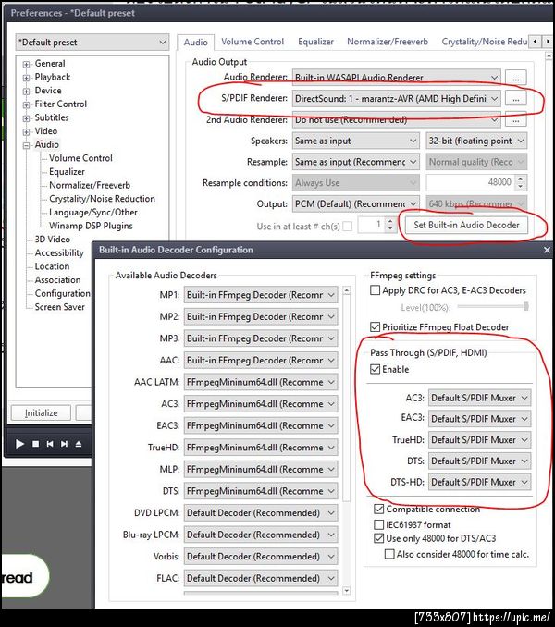Expand the Playback tree node

coord(27,78)
